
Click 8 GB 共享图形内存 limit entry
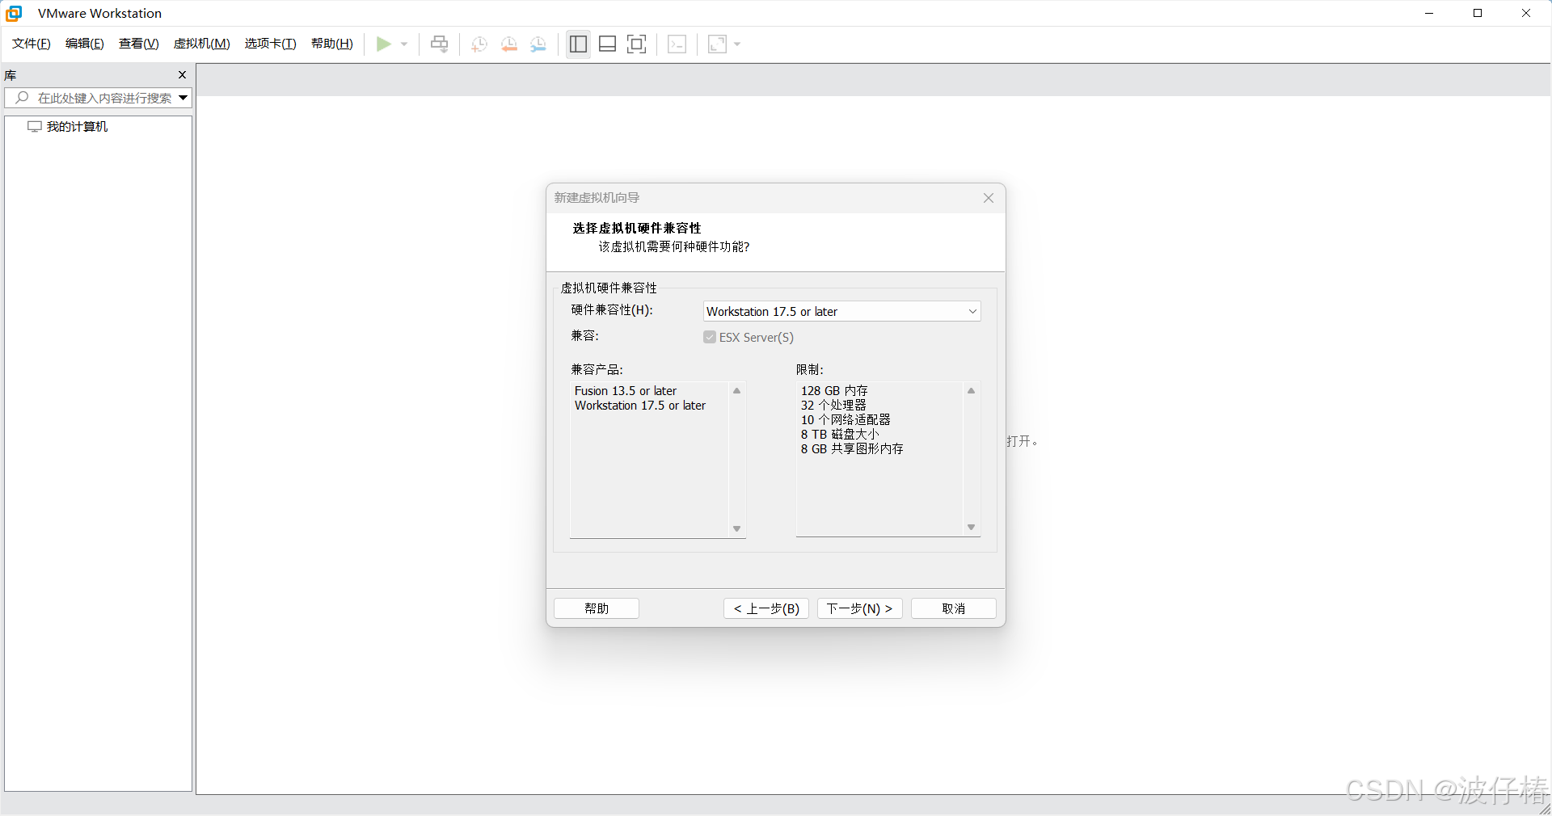point(852,449)
